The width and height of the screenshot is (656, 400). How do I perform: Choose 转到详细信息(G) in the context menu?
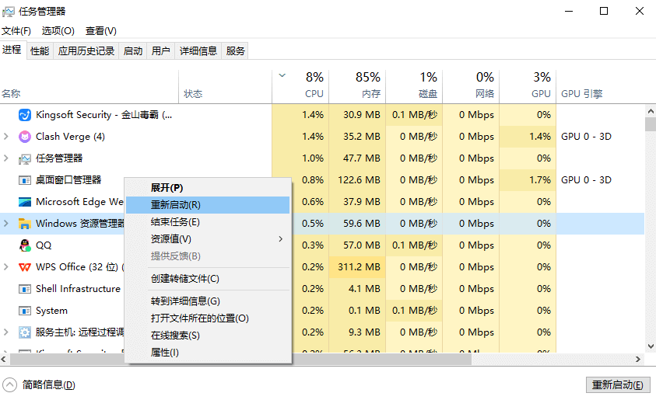208,301
